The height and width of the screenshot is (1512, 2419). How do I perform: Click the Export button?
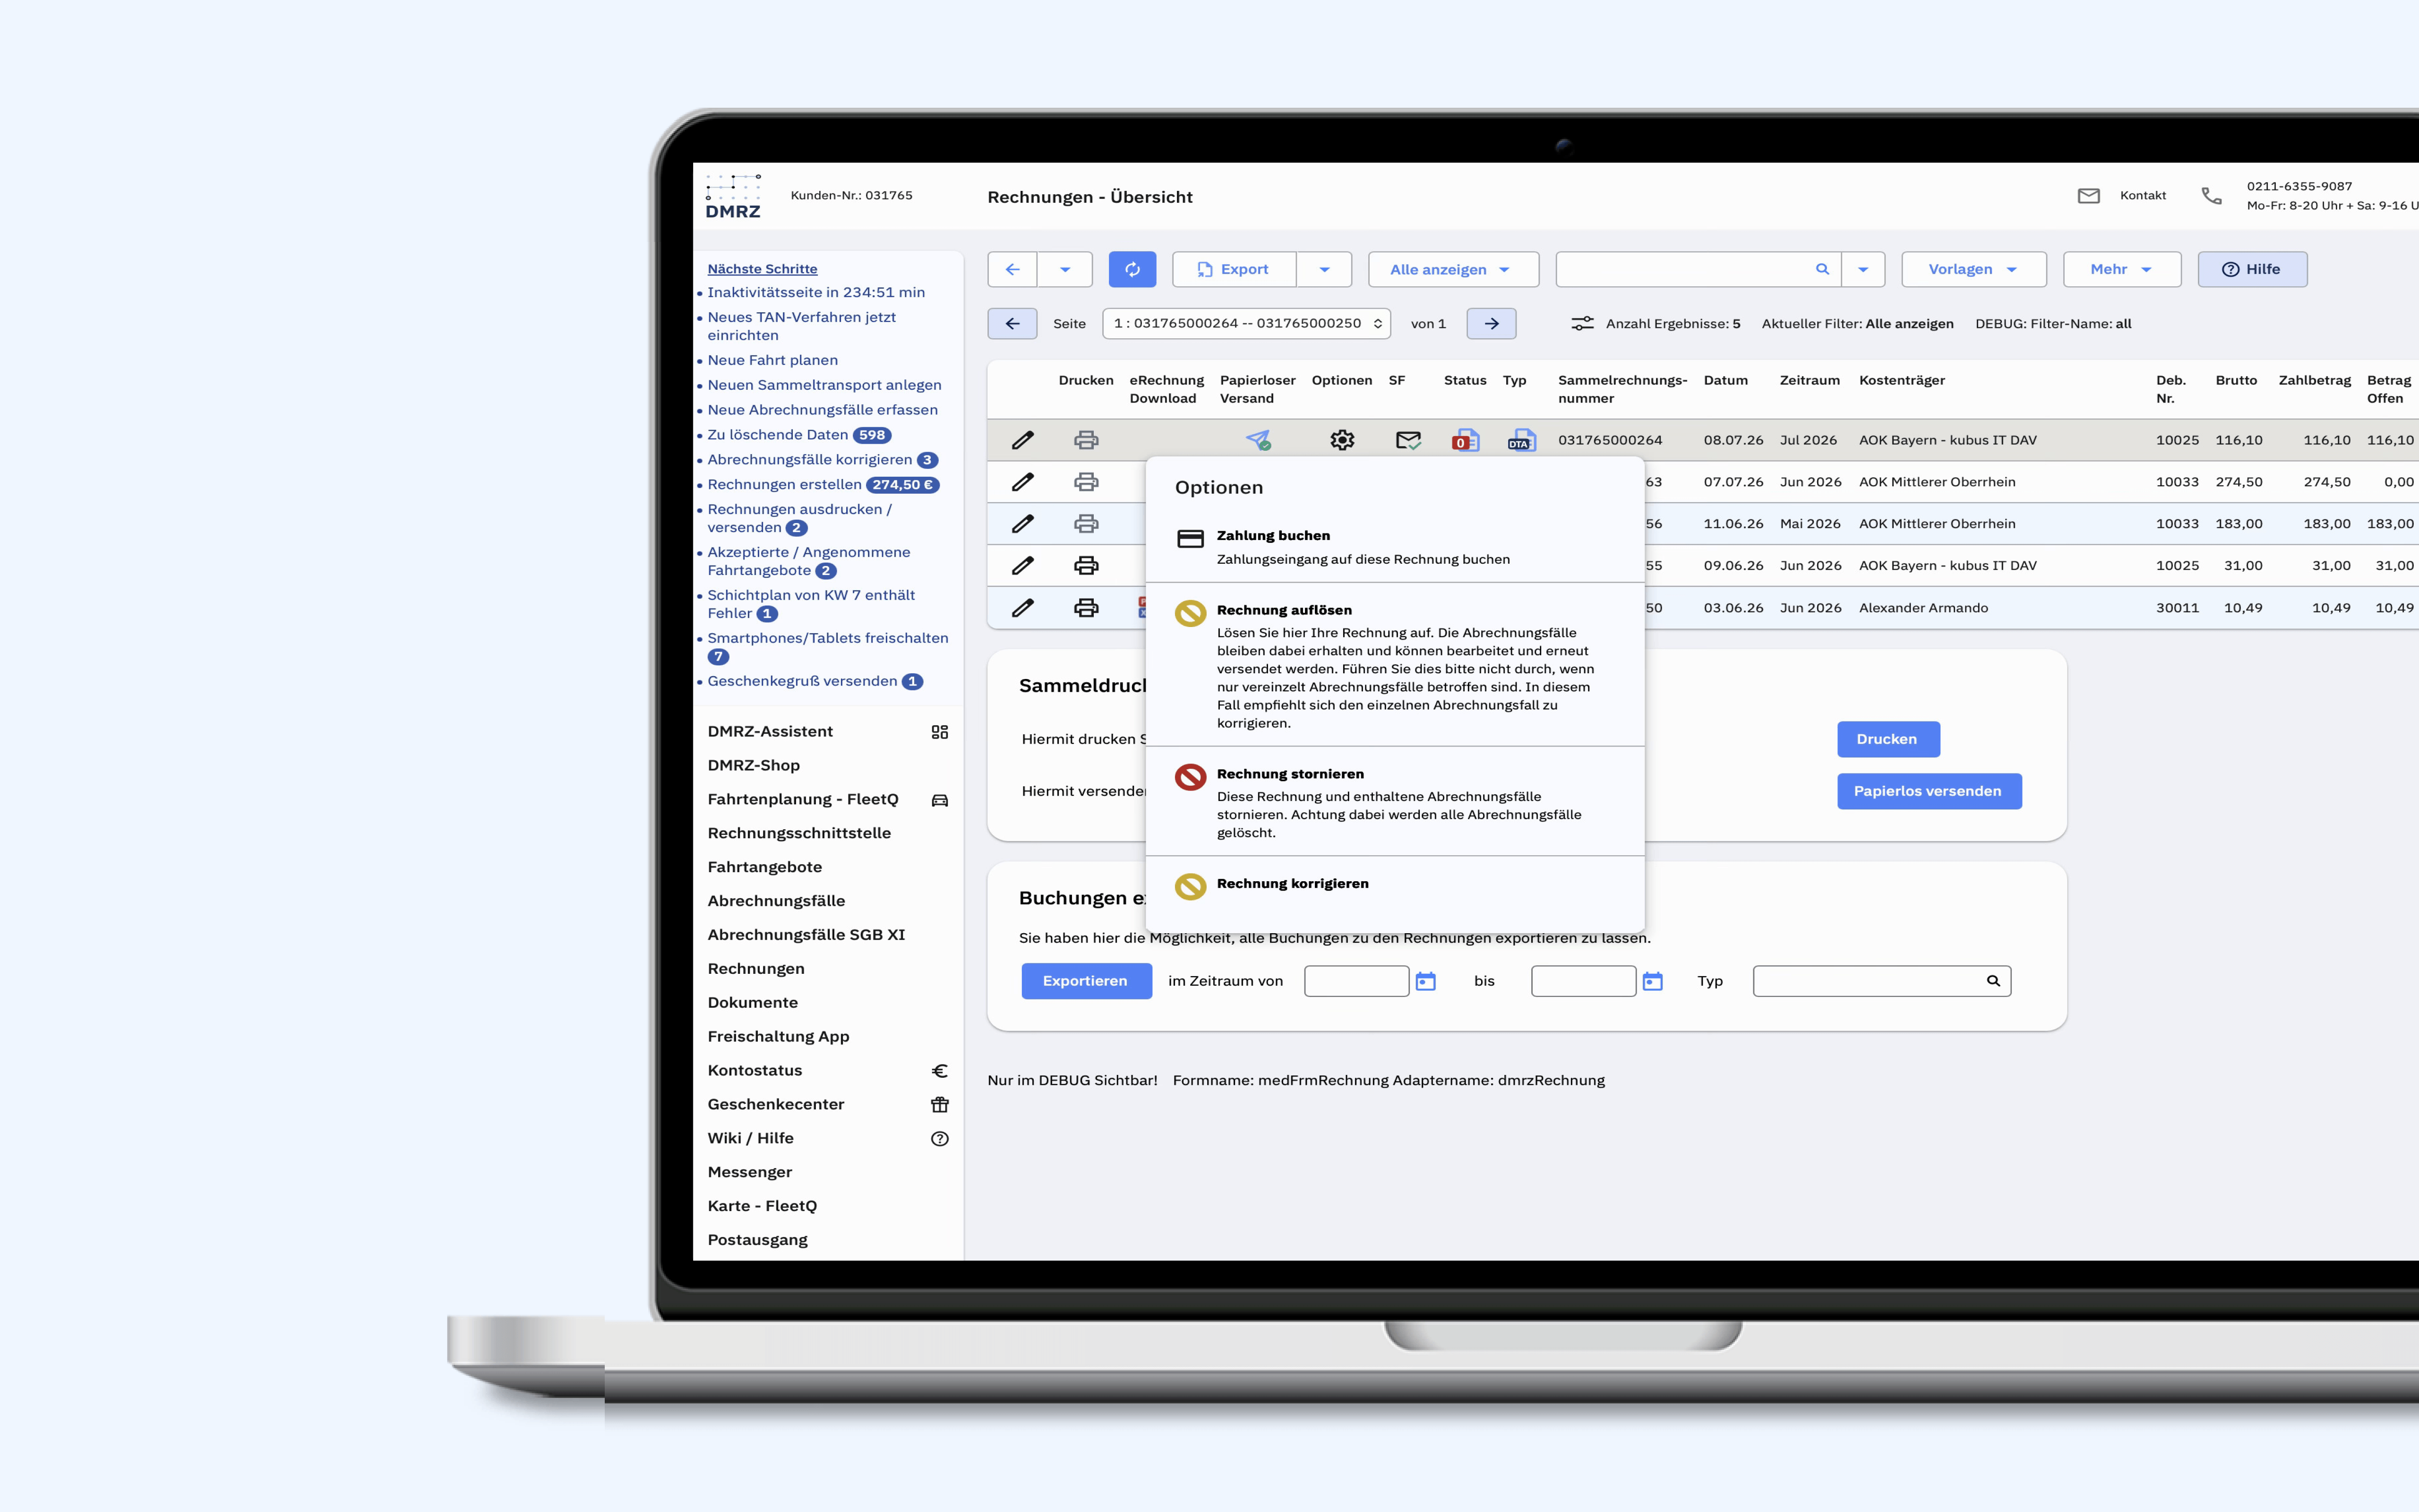point(1234,269)
